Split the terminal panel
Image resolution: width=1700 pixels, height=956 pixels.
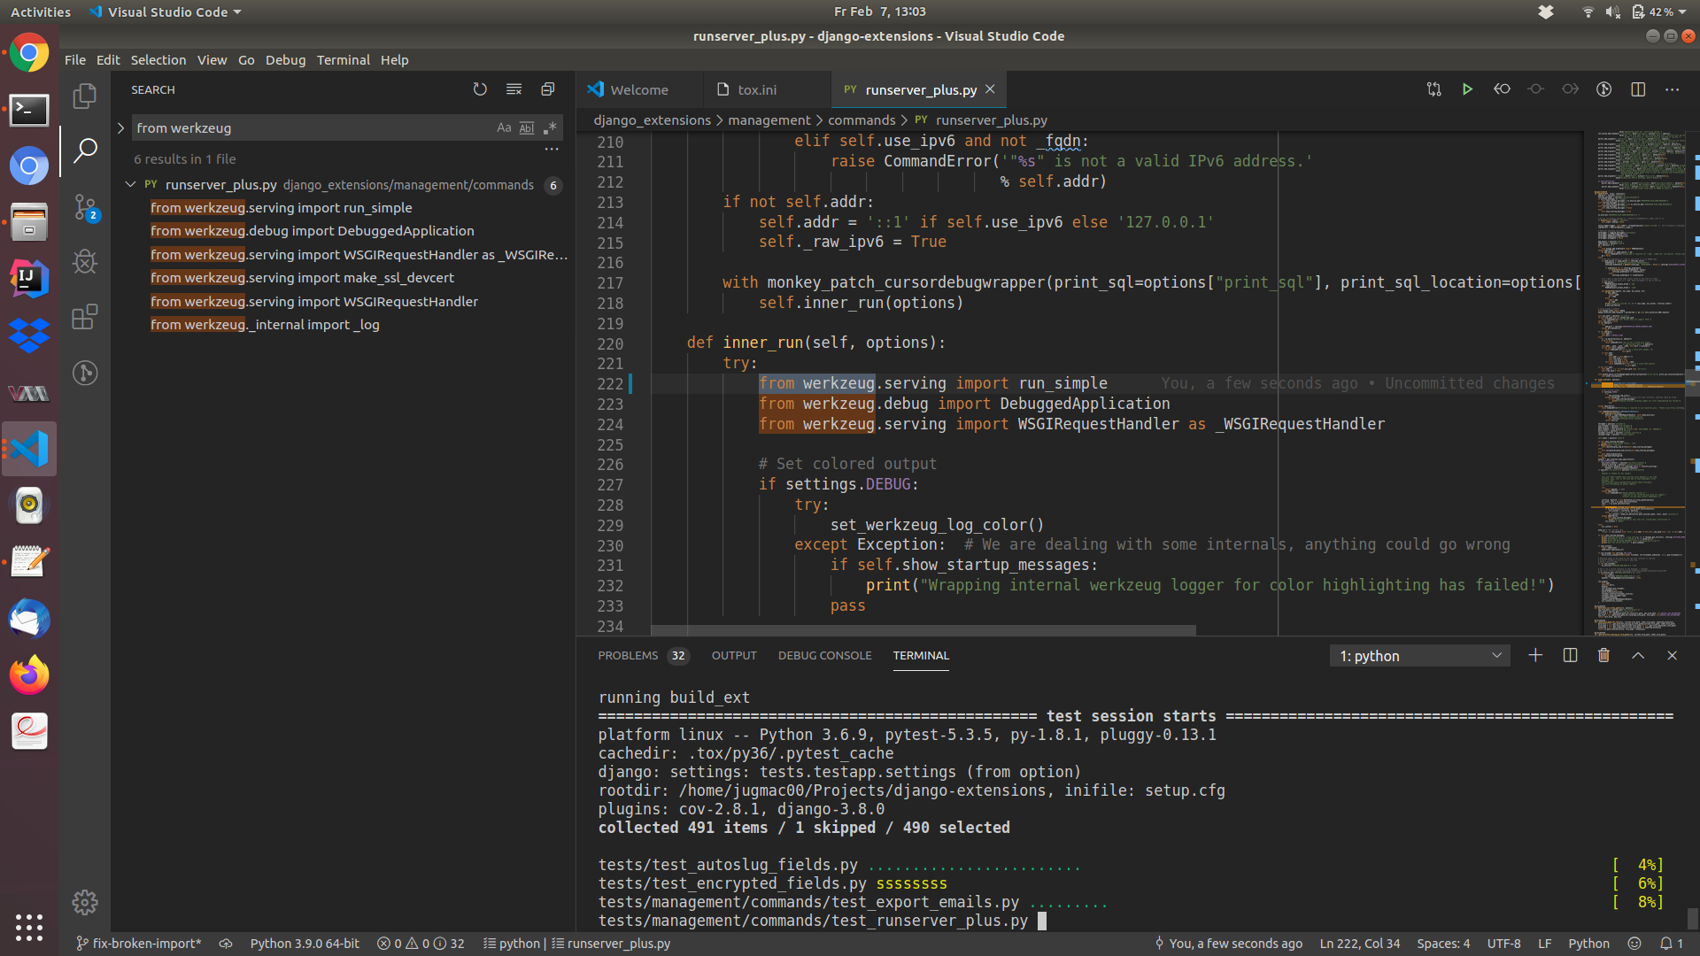pyautogui.click(x=1570, y=655)
